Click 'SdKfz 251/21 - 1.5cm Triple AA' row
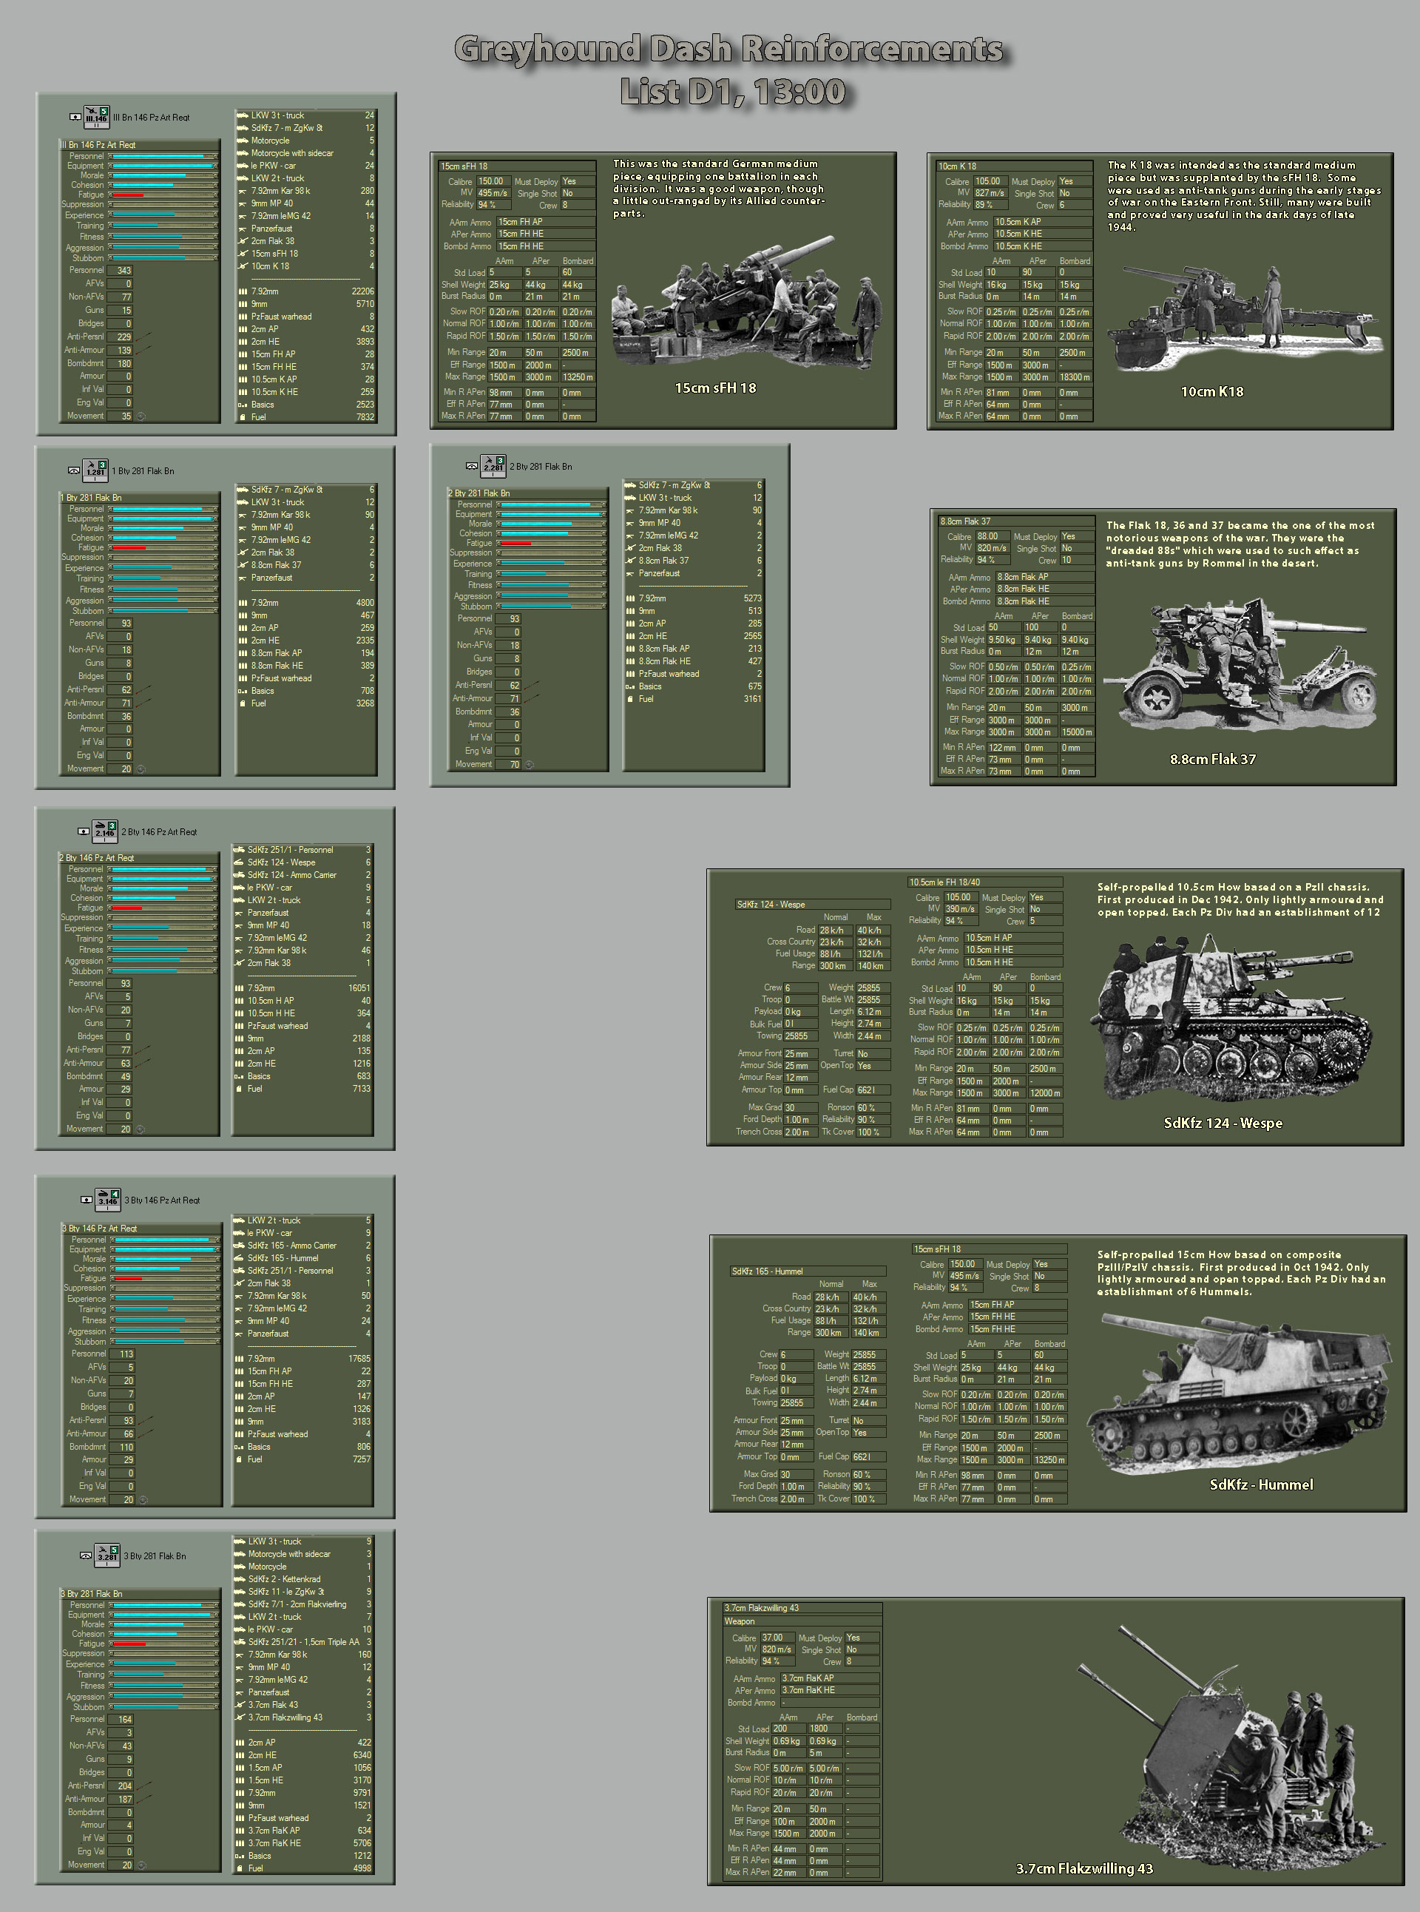1420x1912 pixels. point(303,1642)
